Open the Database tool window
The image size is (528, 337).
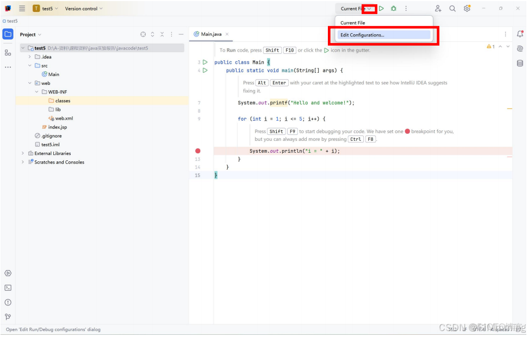[520, 63]
